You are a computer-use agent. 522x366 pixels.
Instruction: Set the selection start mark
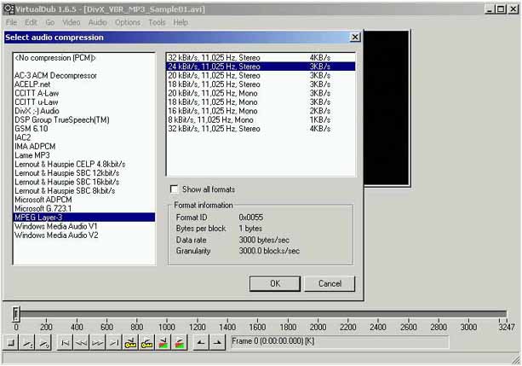pyautogui.click(x=201, y=343)
